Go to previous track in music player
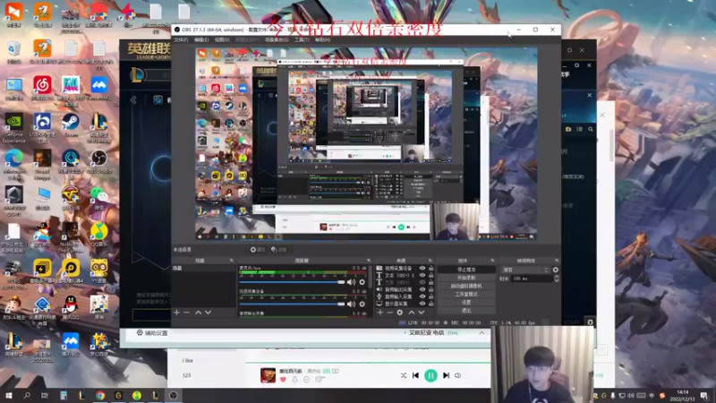Viewport: 716px width, 403px height. point(415,375)
